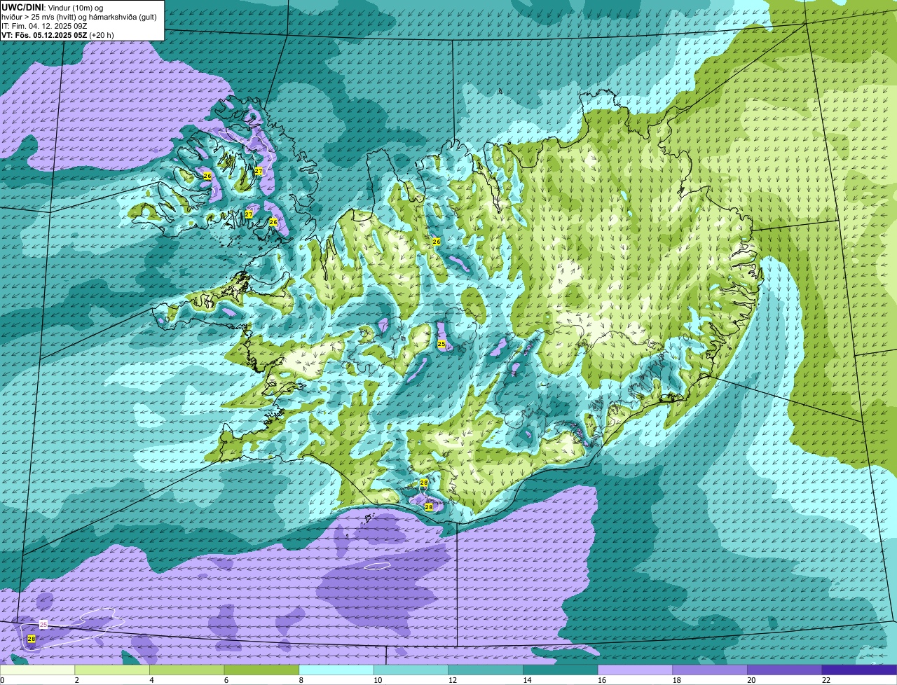Click the legend tick label "14"
The width and height of the screenshot is (897, 685).
527,680
